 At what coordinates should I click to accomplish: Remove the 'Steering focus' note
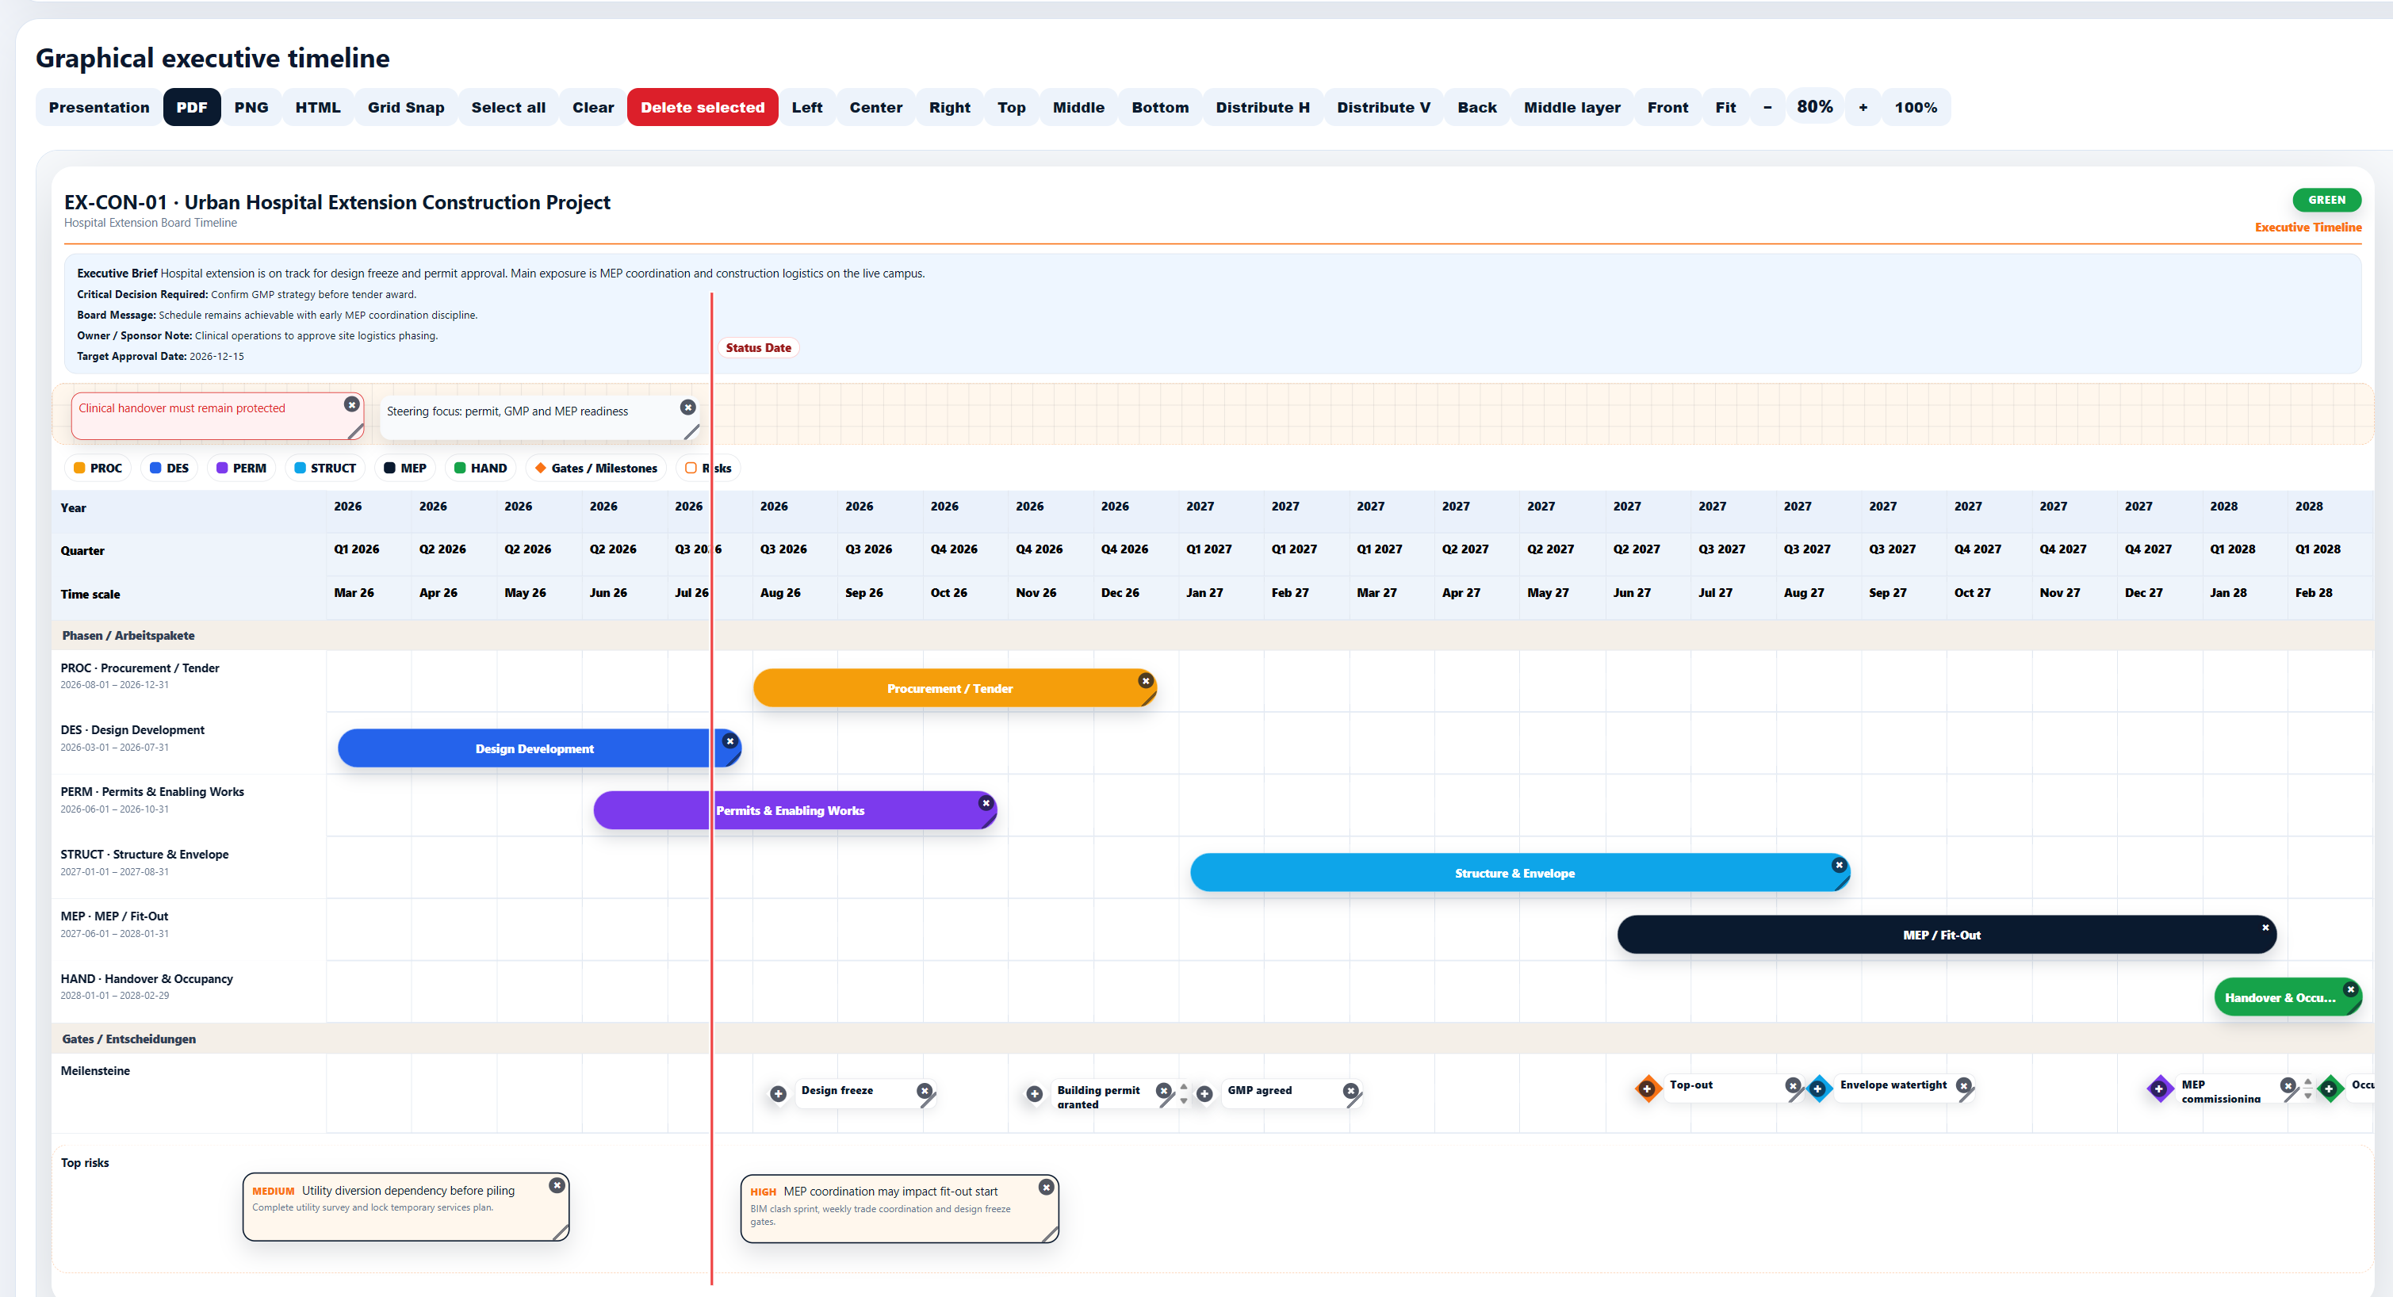(687, 407)
